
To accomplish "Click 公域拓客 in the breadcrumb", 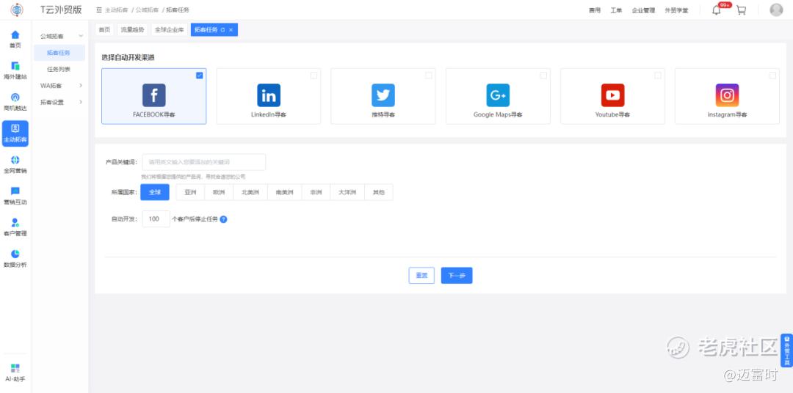I will coord(147,10).
